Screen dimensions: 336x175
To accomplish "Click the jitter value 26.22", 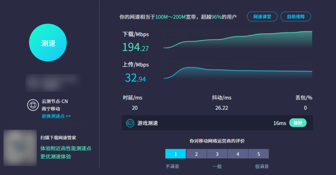I will click(222, 108).
